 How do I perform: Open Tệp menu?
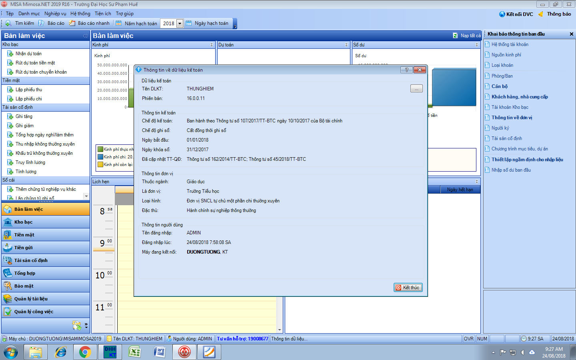pyautogui.click(x=10, y=14)
